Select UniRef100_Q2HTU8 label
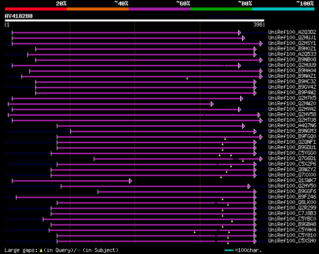This screenshot has height=254, width=319. 292,120
